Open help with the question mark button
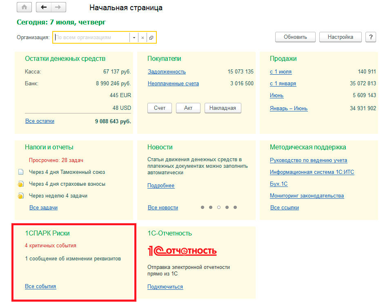 tap(370, 37)
